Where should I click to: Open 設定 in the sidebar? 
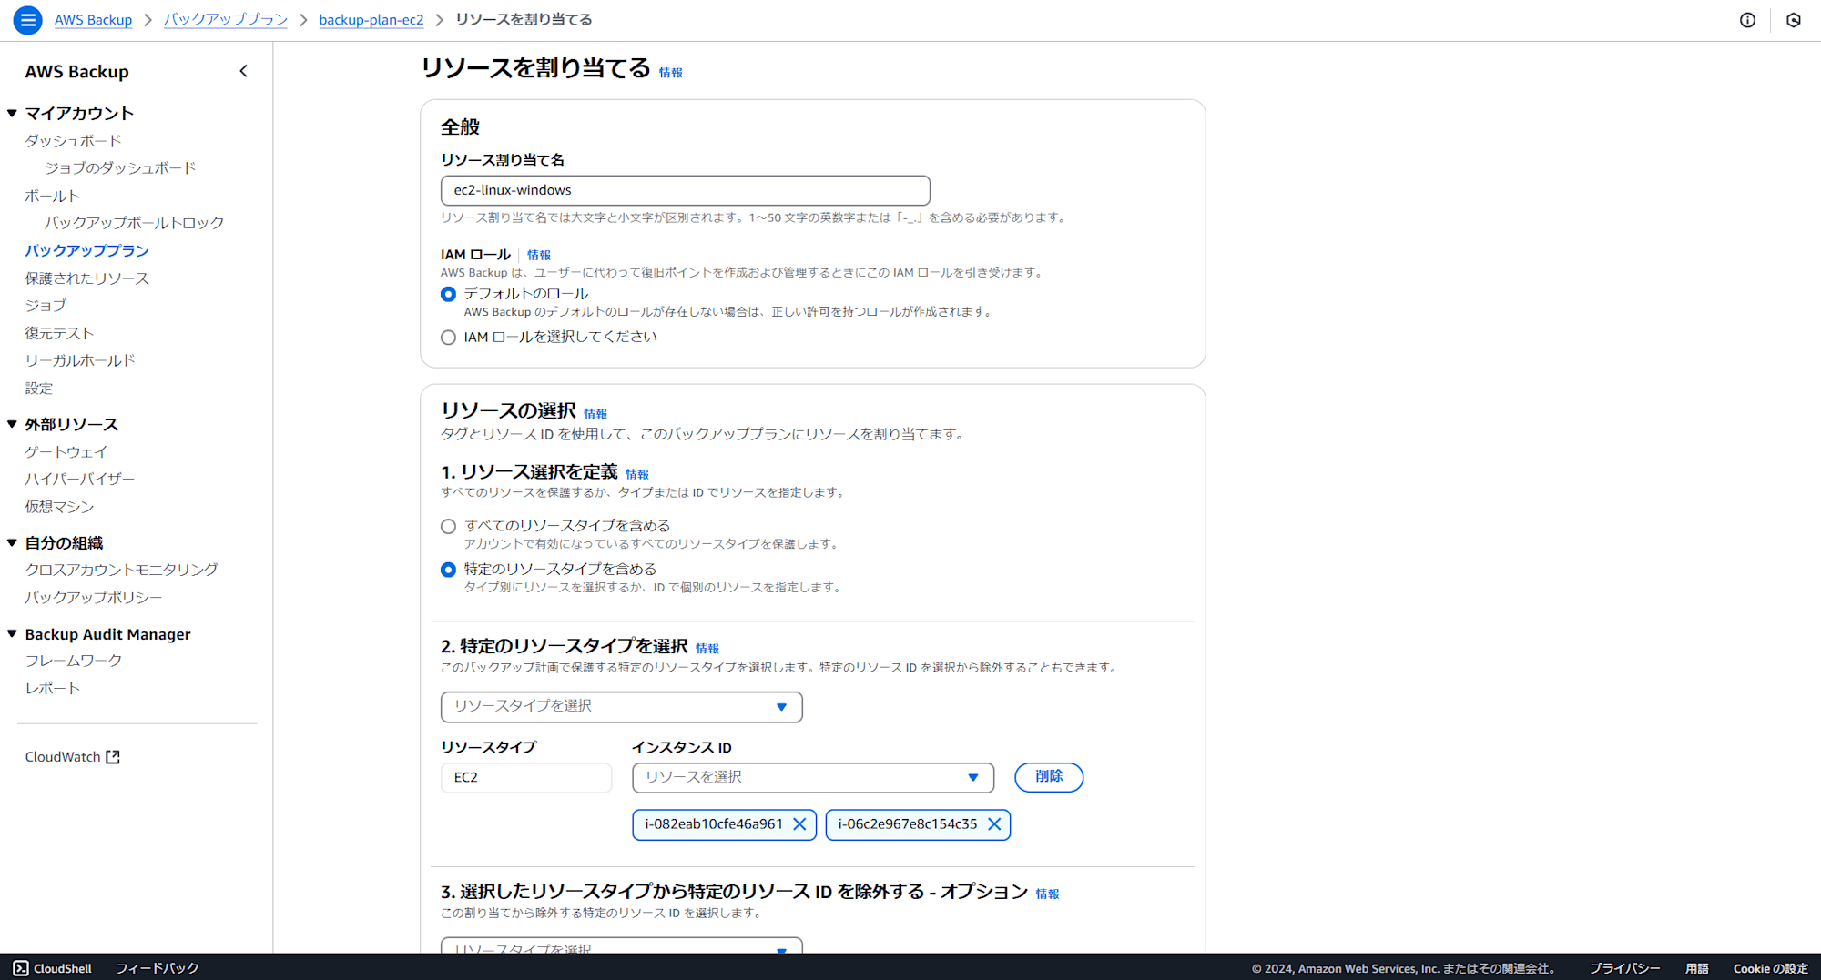[38, 389]
